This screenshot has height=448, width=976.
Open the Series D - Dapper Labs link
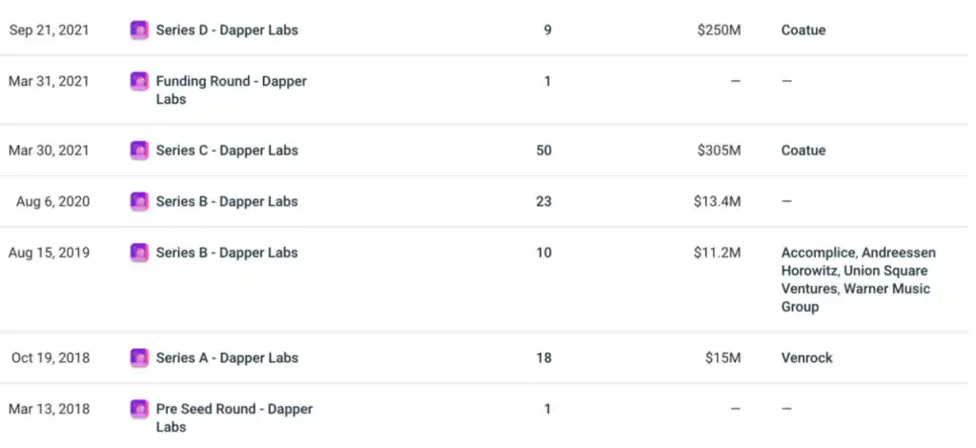[227, 31]
